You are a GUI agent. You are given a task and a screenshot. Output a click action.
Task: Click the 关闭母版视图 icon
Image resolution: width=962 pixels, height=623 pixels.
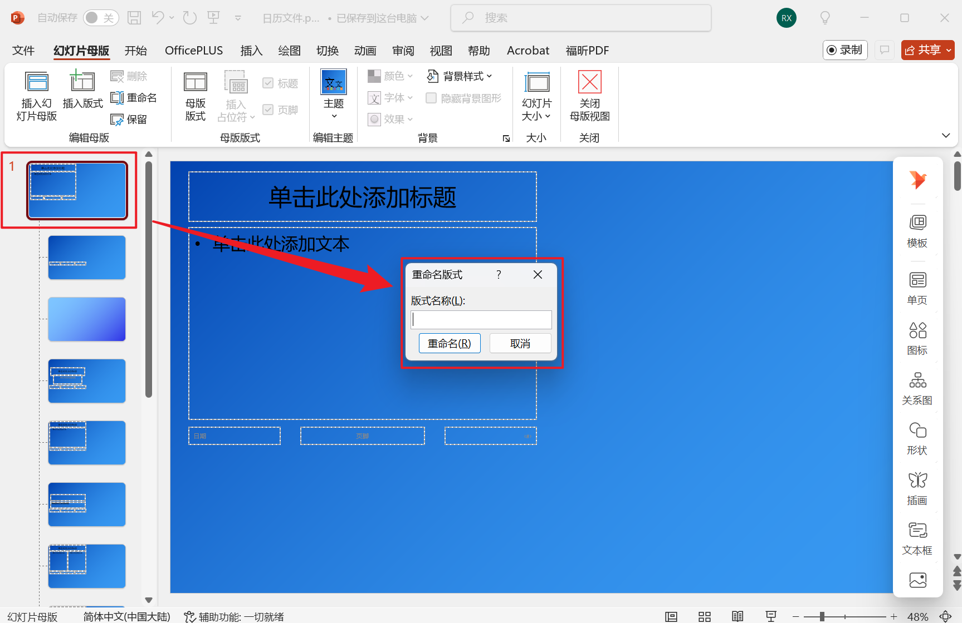coord(589,95)
